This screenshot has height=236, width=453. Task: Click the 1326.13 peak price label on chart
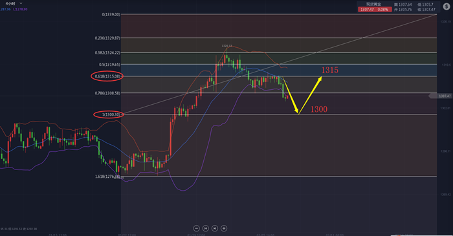click(226, 46)
